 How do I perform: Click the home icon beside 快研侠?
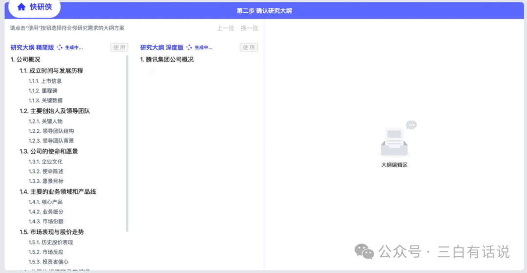coord(21,7)
